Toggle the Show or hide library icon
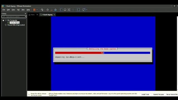The height and width of the screenshot is (100, 178). pyautogui.click(x=61, y=10)
